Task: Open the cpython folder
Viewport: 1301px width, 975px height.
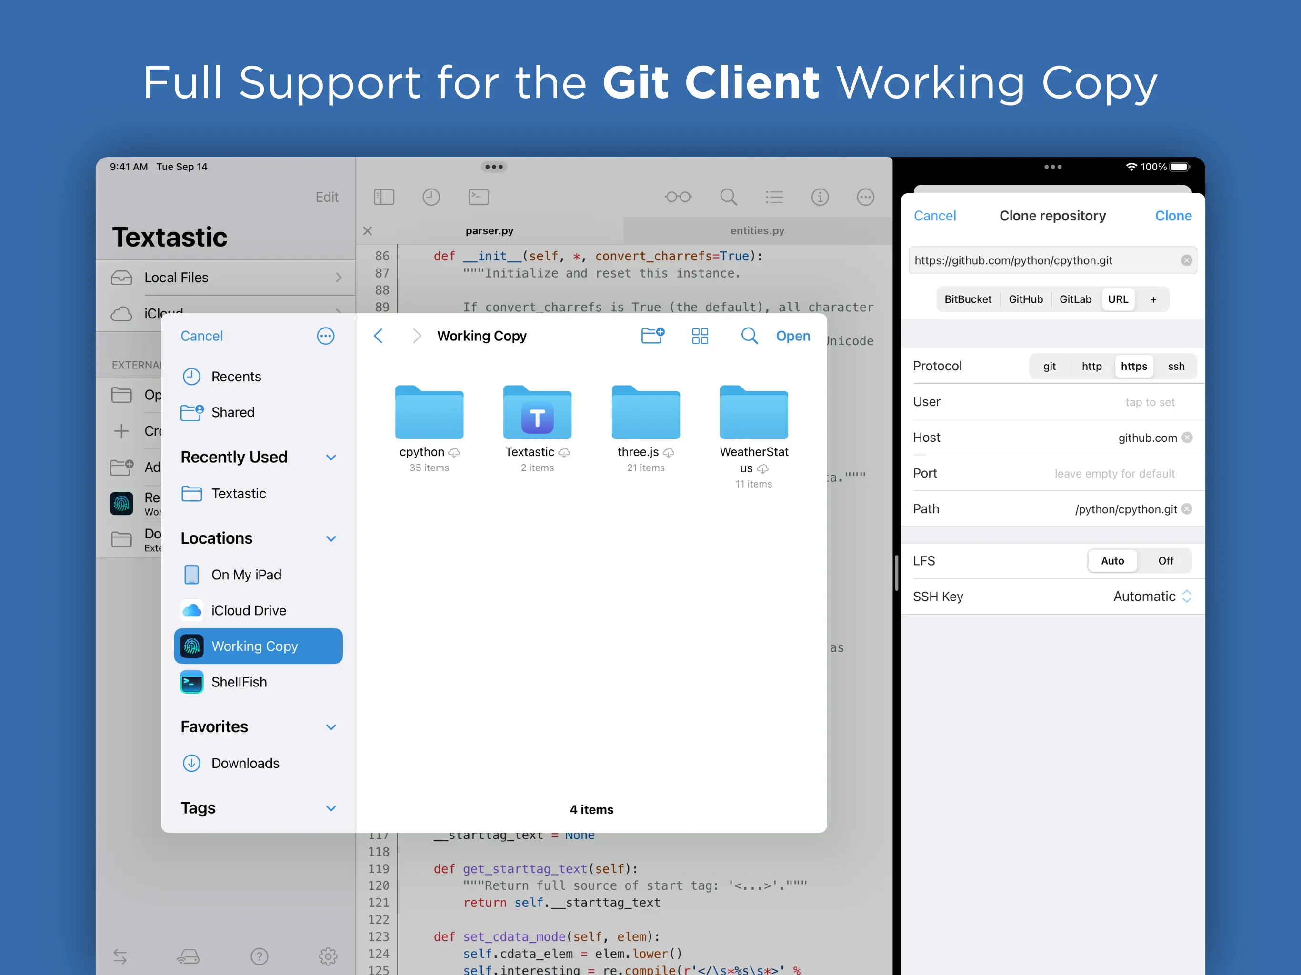Action: point(429,413)
